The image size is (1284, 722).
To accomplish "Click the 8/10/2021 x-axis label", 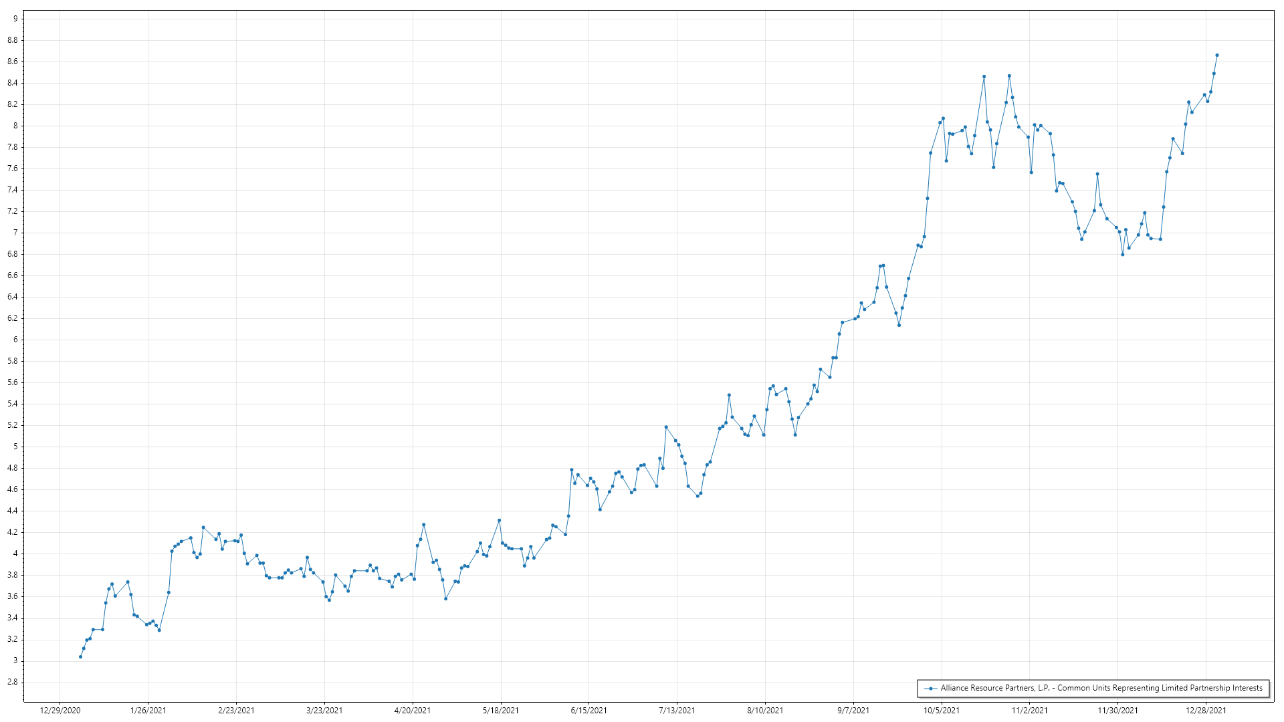I will 765,710.
